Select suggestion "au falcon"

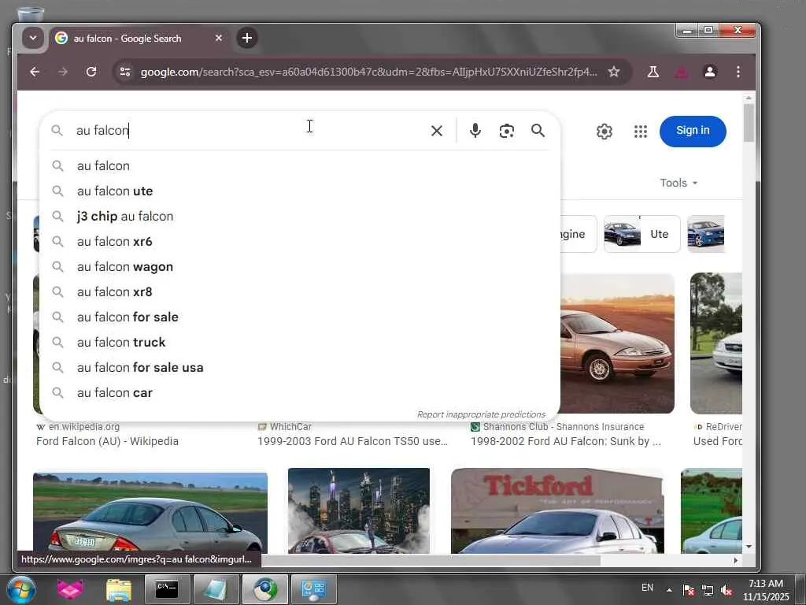(300, 166)
